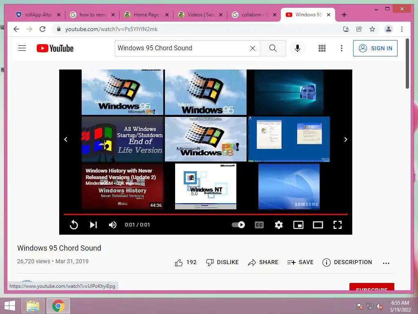This screenshot has height=314, width=418.
Task: Click the red SUBSCRIBE button
Action: [x=371, y=287]
